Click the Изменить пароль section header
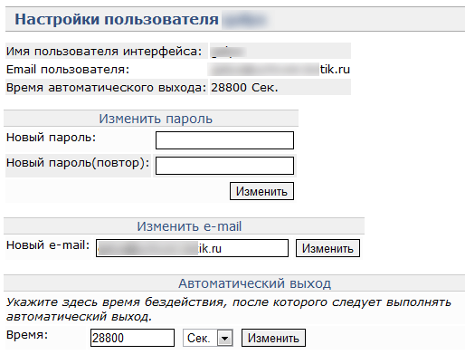The image size is (465, 364). pyautogui.click(x=156, y=119)
